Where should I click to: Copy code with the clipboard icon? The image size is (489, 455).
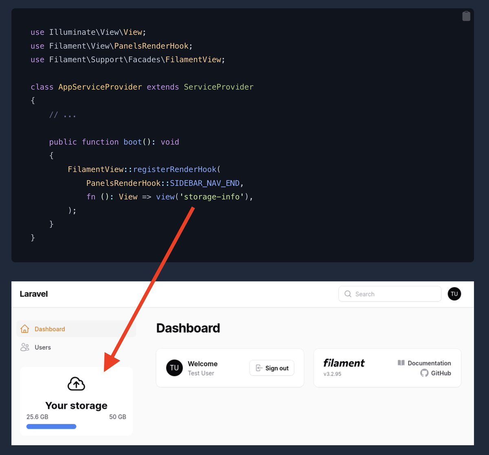coord(466,16)
